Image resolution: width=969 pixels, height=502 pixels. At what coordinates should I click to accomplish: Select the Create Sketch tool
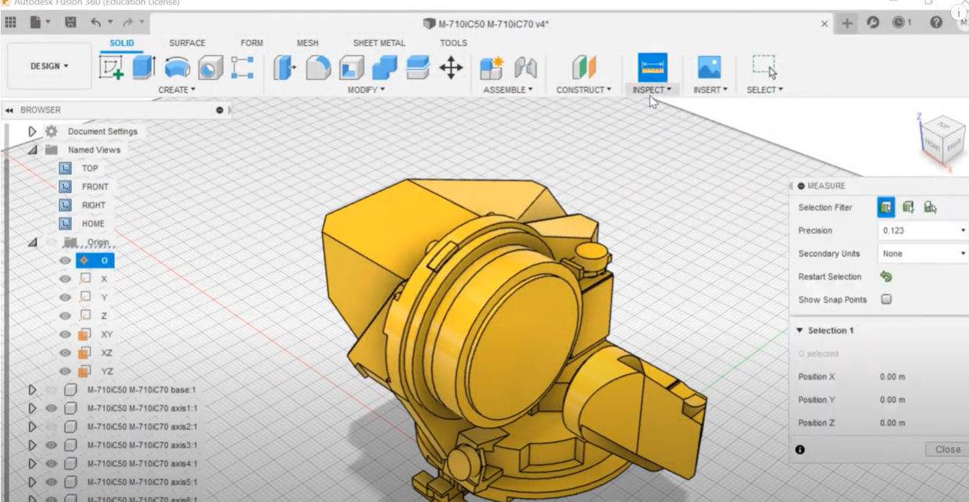point(112,69)
